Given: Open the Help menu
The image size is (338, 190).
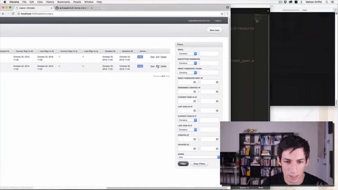Looking at the screenshot, I should [99, 2].
